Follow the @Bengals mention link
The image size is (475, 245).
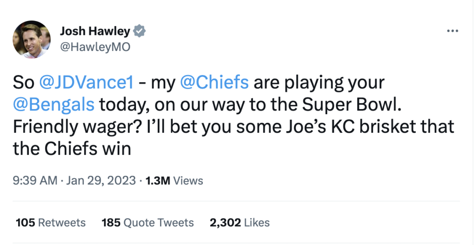[54, 105]
